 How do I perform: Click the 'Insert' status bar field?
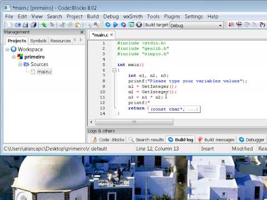click(x=207, y=149)
